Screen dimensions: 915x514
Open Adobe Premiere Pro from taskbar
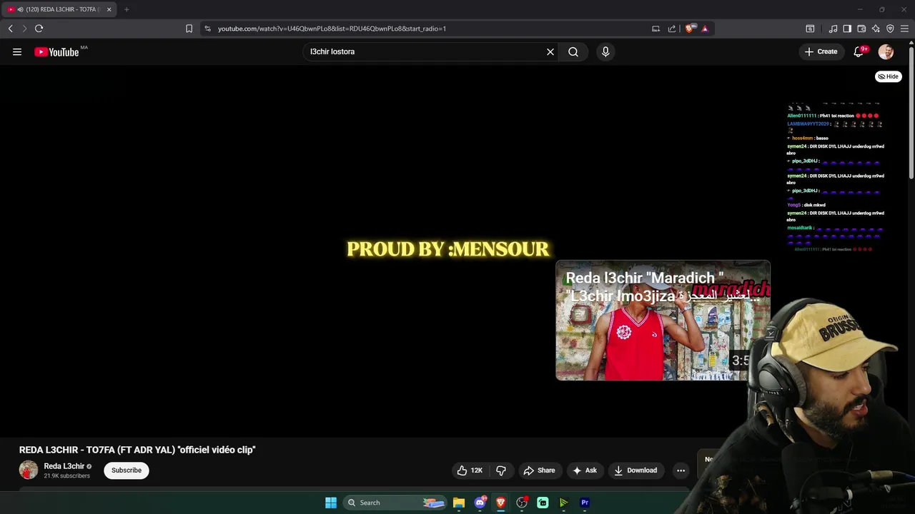(x=585, y=503)
